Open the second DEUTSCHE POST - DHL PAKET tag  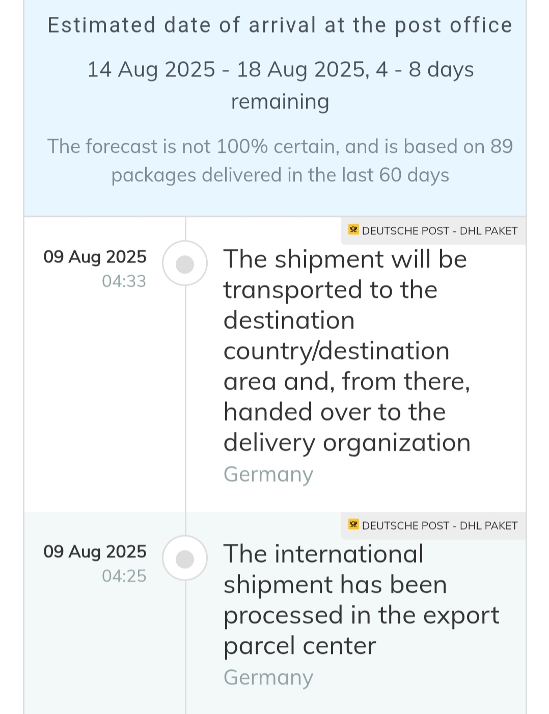coord(433,525)
